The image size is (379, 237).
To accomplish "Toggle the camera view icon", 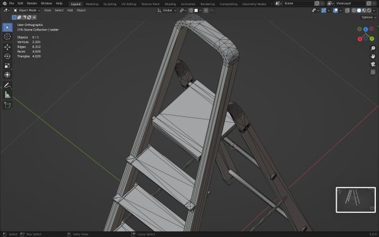I will tap(373, 64).
